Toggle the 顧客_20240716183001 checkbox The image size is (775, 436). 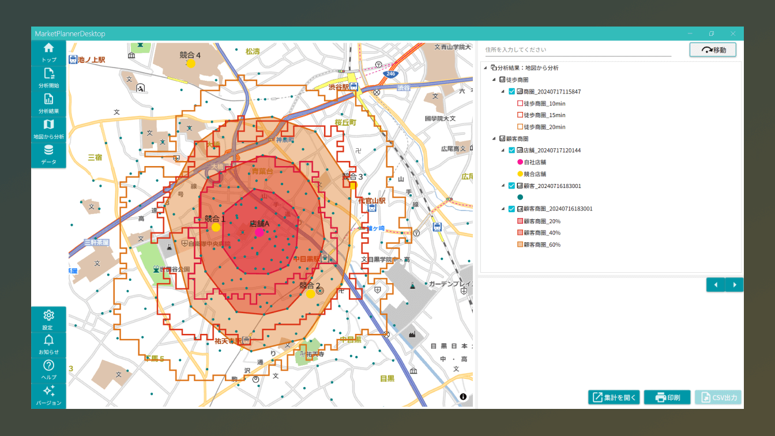pyautogui.click(x=511, y=186)
